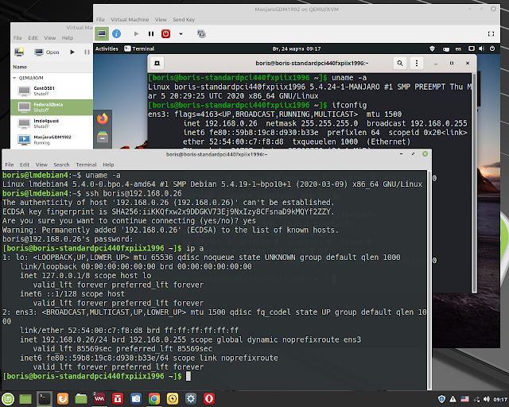Collapse the QEMU/KVM connection tree
This screenshot has width=509, height=407.
pos(14,78)
